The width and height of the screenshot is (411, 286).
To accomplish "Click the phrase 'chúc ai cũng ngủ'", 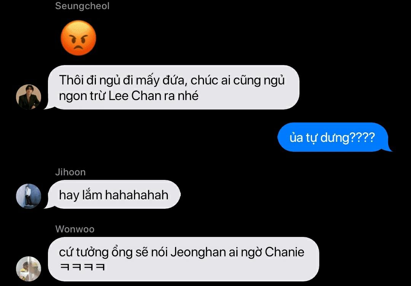I will click(x=237, y=80).
